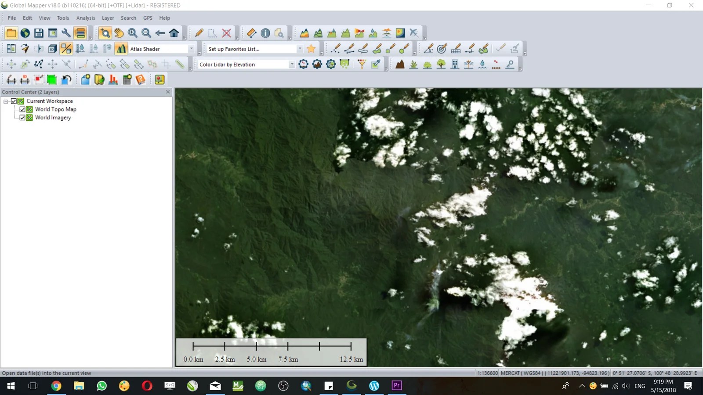The width and height of the screenshot is (703, 395).
Task: Activate the Measure ruler tool
Action: (251, 32)
